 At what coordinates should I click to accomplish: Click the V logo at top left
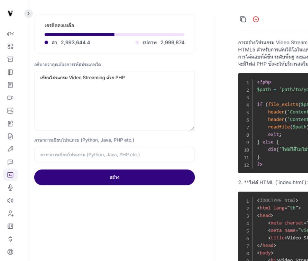10,13
